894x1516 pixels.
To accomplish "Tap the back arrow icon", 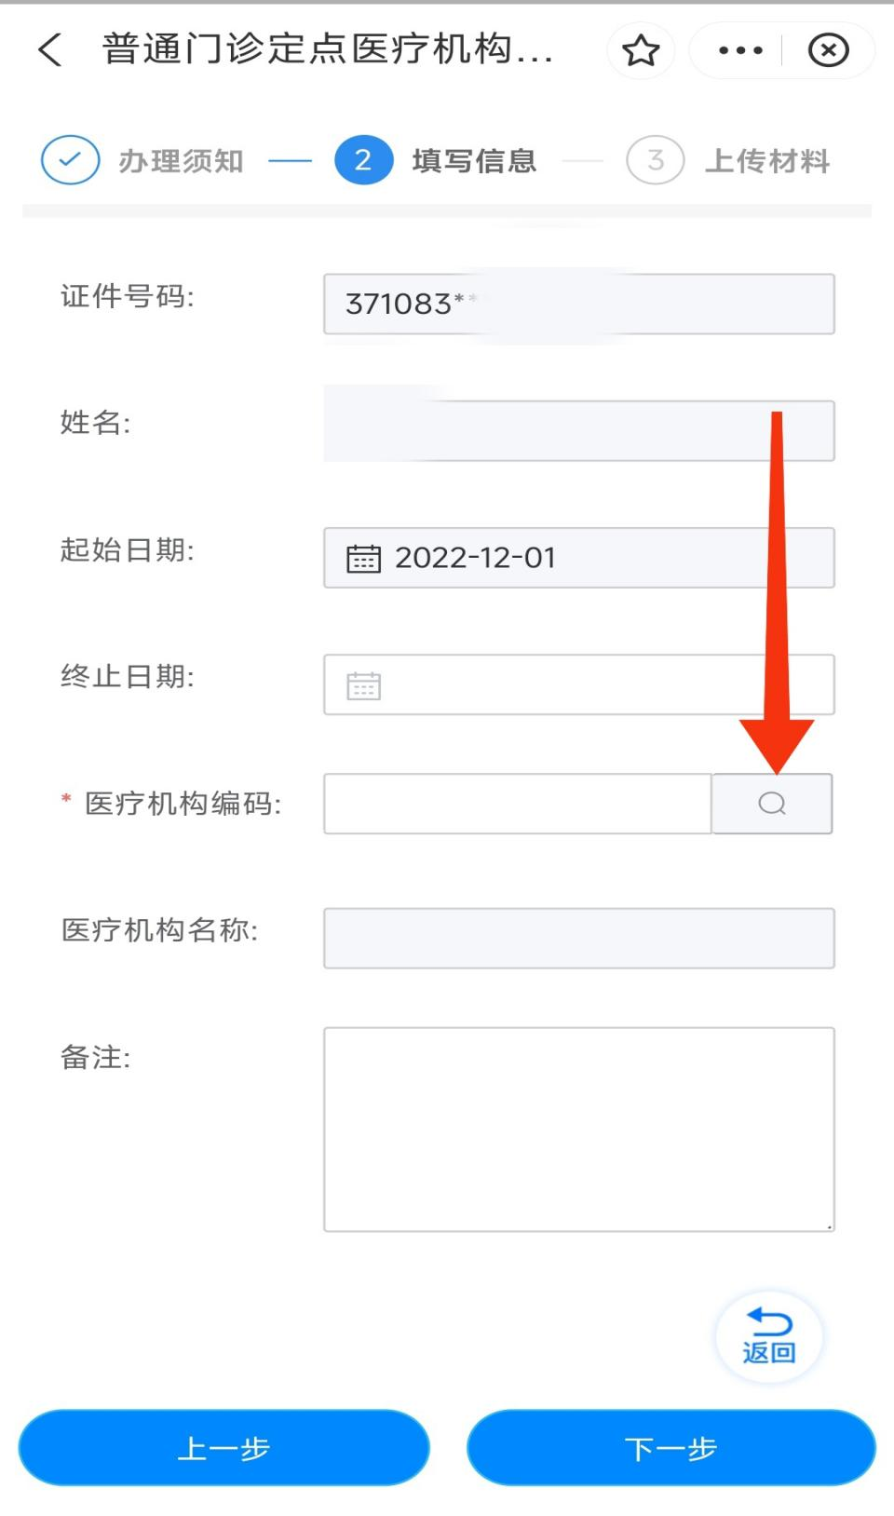I will (51, 49).
